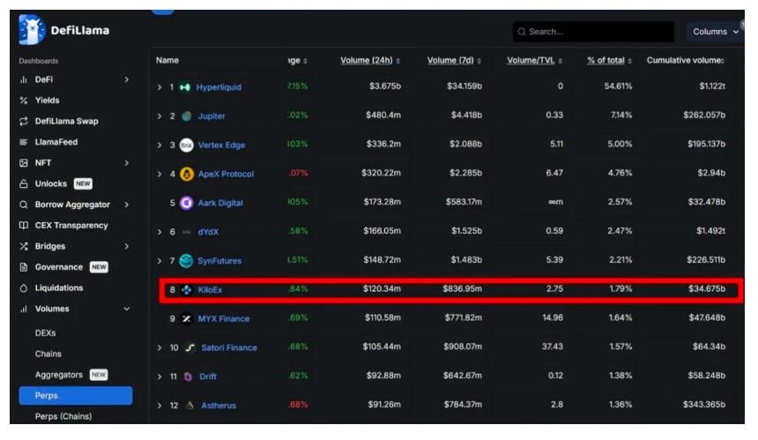Click the Hyperliquid protocol icon
This screenshot has height=440, width=758.
[x=185, y=87]
